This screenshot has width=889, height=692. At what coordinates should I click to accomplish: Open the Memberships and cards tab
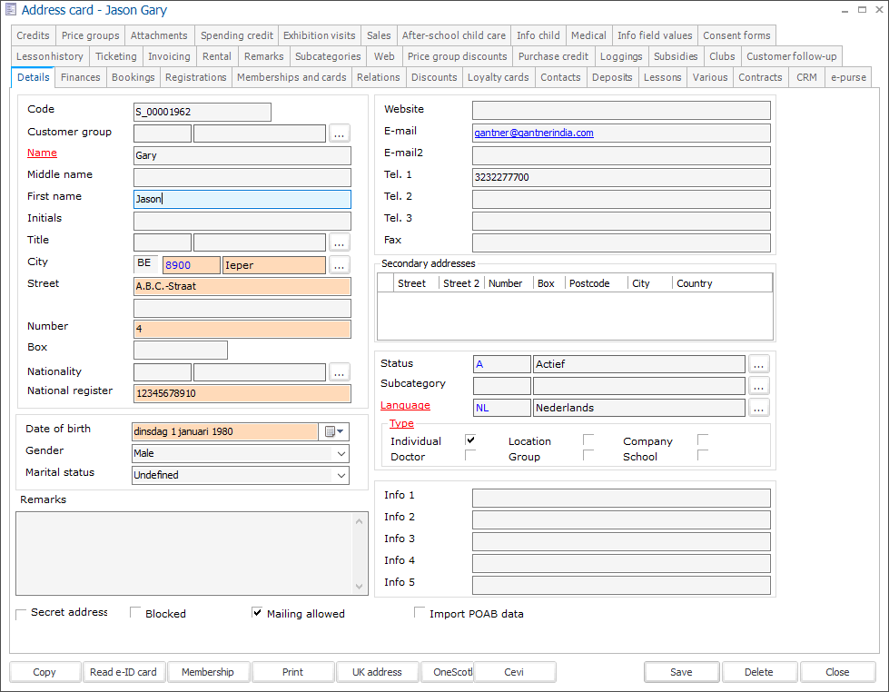pos(291,77)
